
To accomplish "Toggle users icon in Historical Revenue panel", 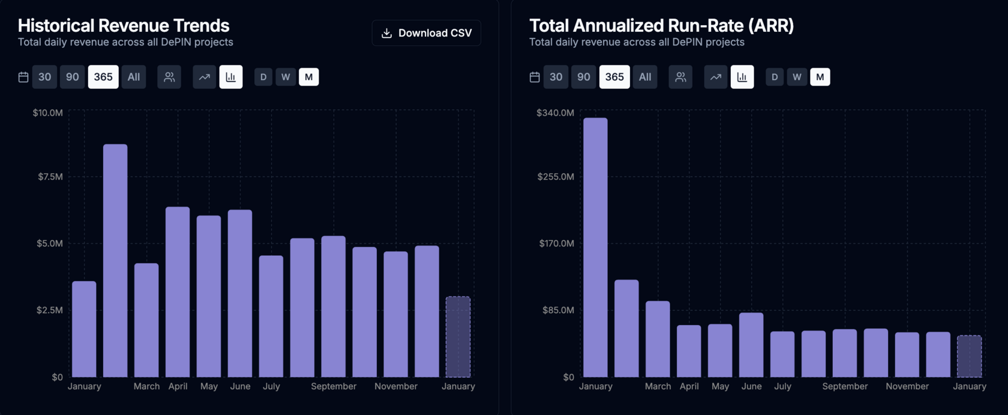I will [x=169, y=77].
